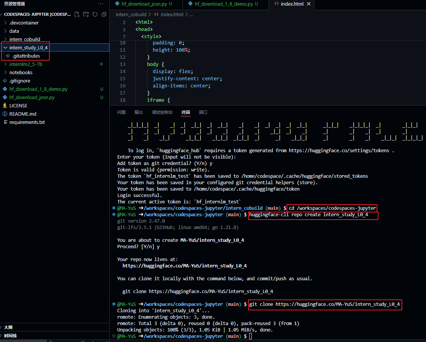Open .gitignore in the file tree
This screenshot has width=426, height=342.
pos(20,81)
